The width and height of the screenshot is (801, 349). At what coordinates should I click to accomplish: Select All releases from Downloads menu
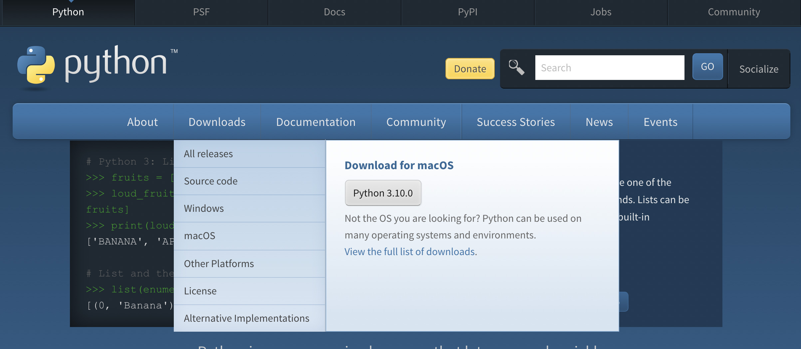(208, 154)
